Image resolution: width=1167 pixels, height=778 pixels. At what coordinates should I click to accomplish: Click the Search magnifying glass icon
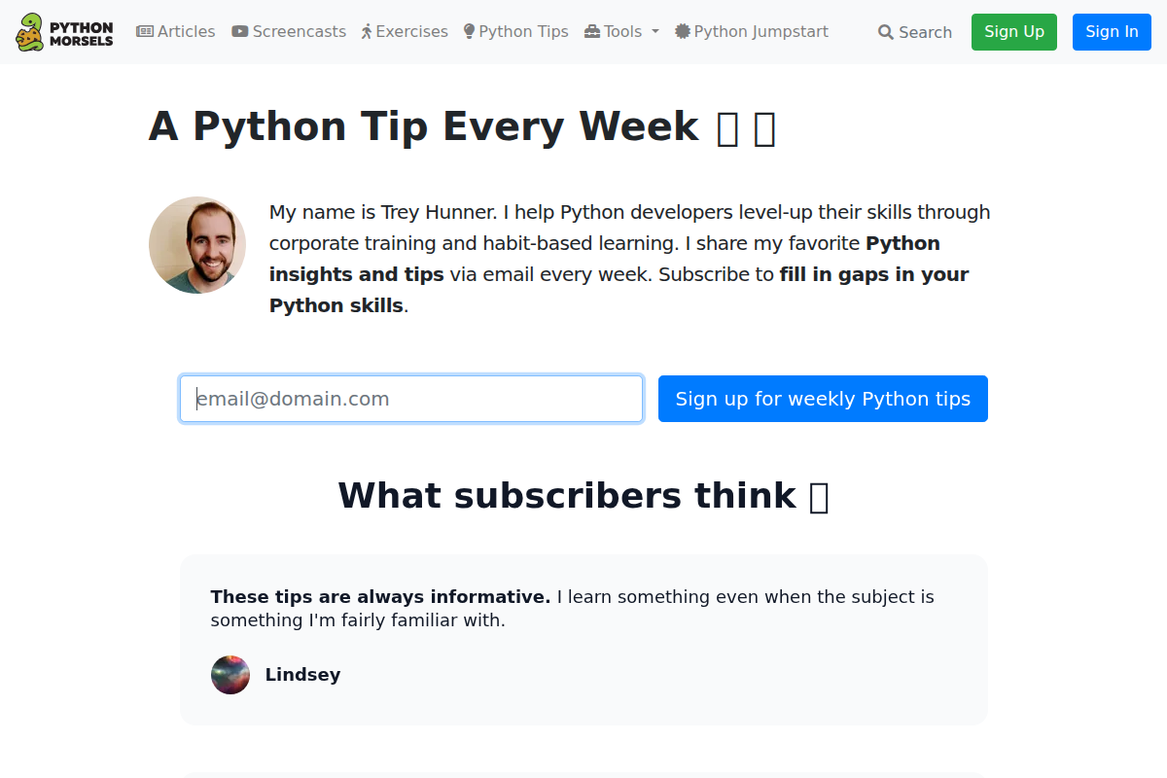886,31
